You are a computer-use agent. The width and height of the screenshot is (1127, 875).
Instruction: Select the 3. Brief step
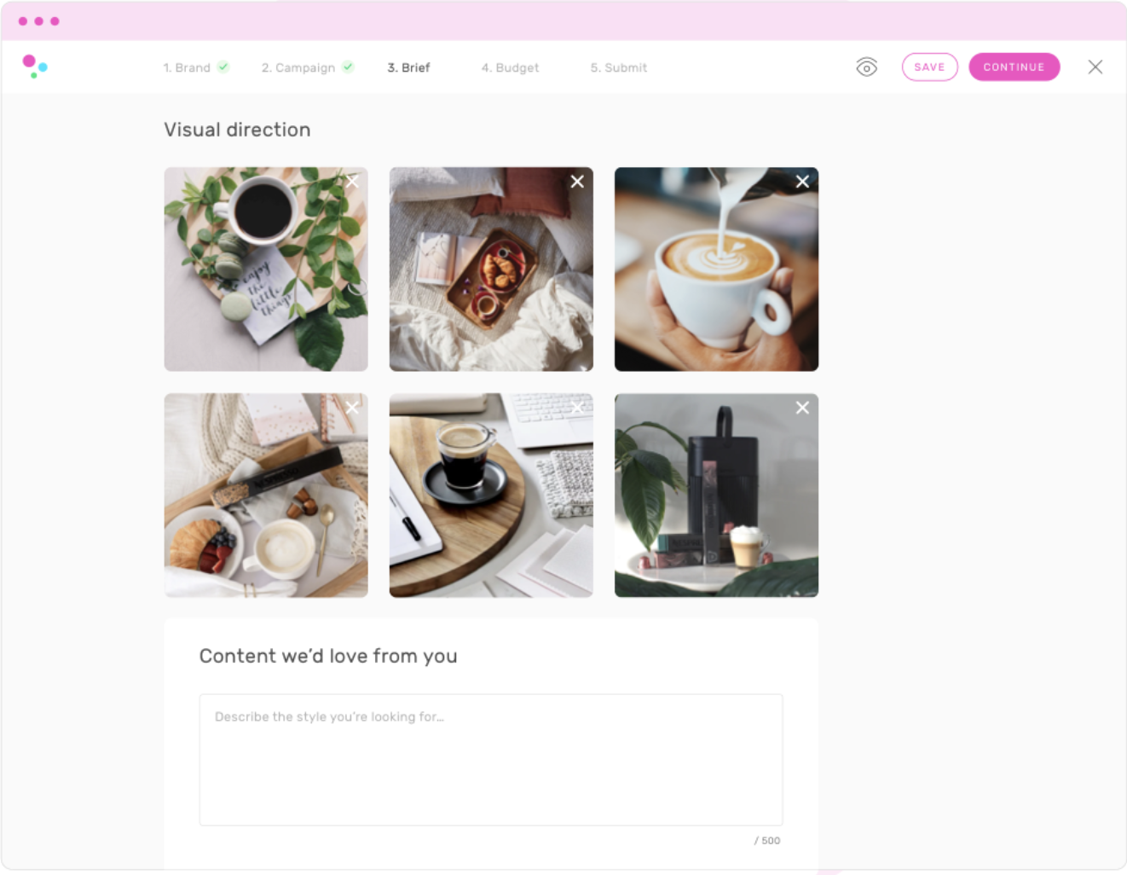point(409,67)
